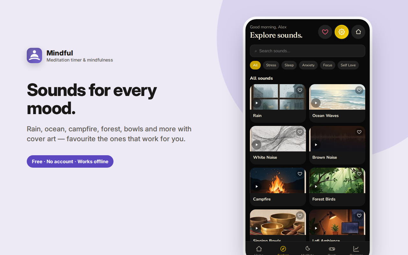This screenshot has width=408, height=255.
Task: Go to Home tab in bottom bar
Action: tap(259, 250)
